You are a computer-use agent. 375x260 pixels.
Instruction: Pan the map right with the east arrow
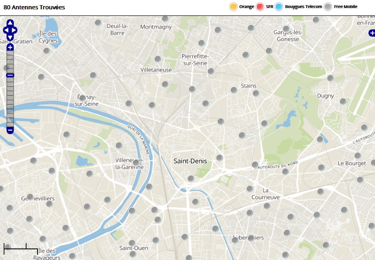[15, 30]
